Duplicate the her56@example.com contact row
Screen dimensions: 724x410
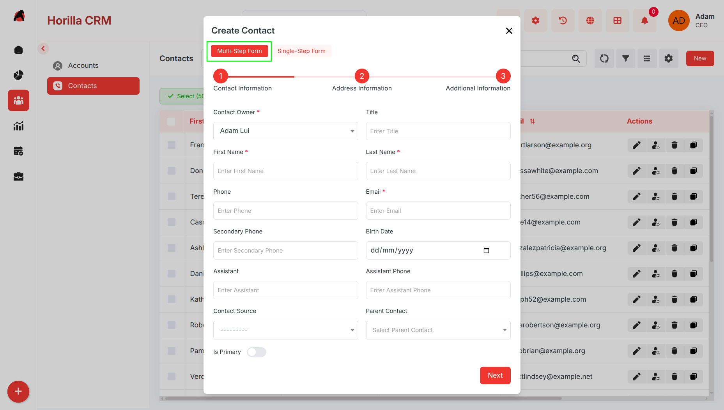point(694,196)
